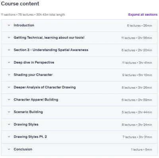This screenshot has width=159, height=158.
Task: Click the Deep dive in Perspective title
Action: [x=34, y=62]
